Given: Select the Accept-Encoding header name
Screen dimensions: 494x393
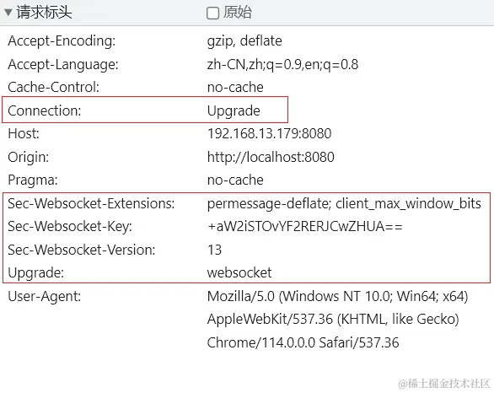Looking at the screenshot, I should click(x=62, y=41).
